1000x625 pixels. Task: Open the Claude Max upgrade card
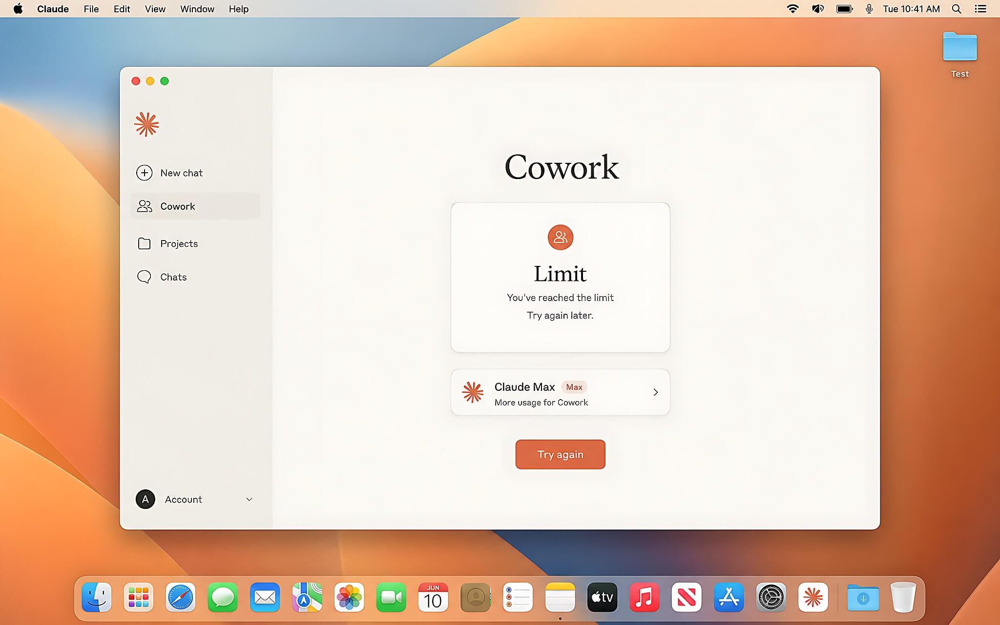point(560,392)
